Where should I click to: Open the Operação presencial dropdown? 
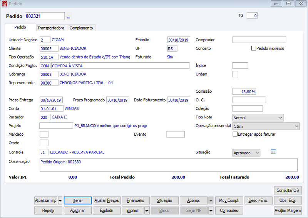[266, 126]
